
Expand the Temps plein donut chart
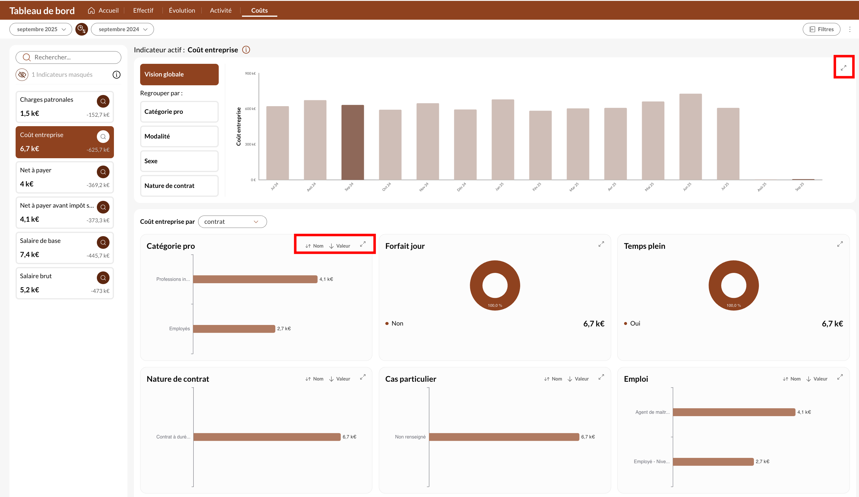(x=840, y=244)
